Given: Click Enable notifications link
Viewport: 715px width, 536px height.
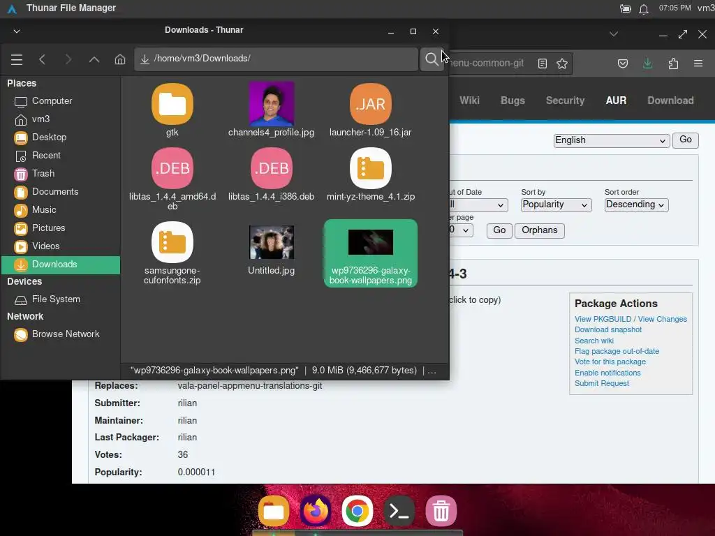Looking at the screenshot, I should pyautogui.click(x=607, y=373).
